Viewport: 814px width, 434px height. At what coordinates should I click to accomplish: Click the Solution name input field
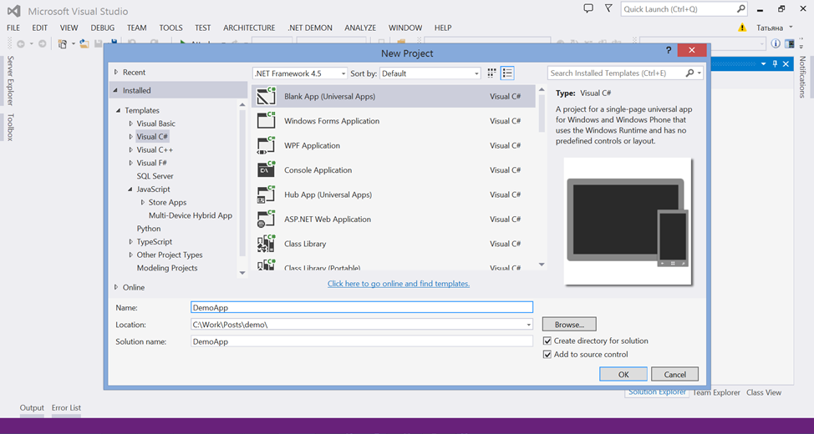[362, 341]
